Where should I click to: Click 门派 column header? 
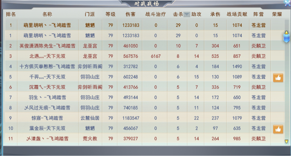(90, 14)
